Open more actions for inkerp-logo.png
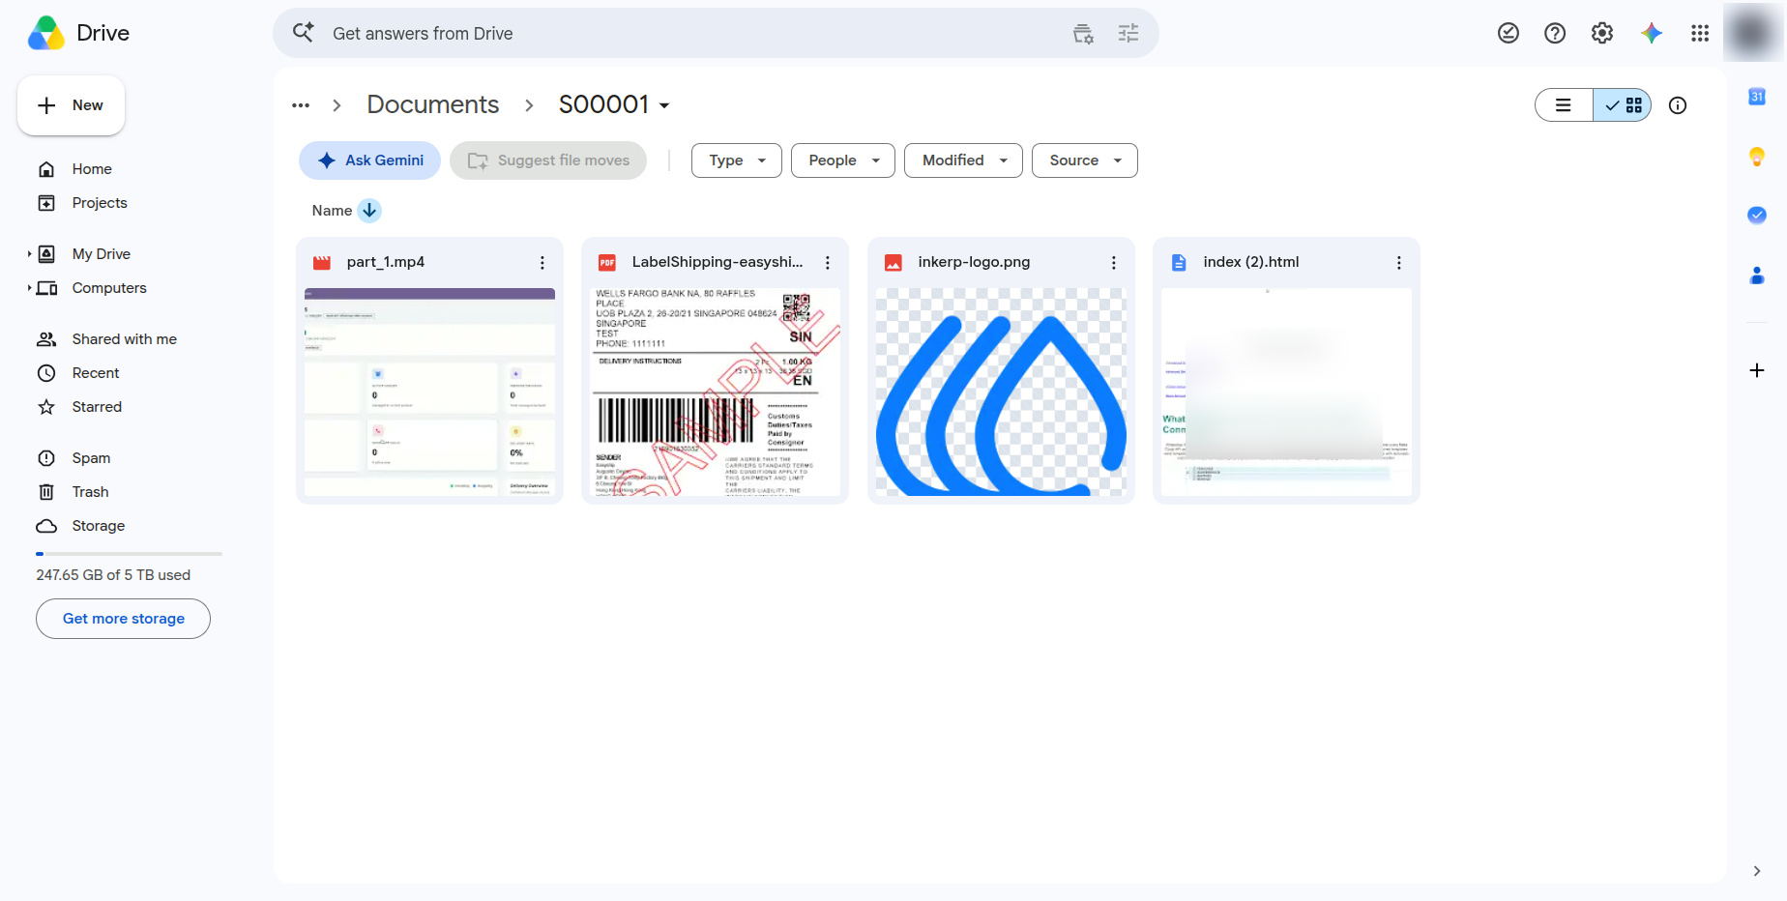 1114,263
